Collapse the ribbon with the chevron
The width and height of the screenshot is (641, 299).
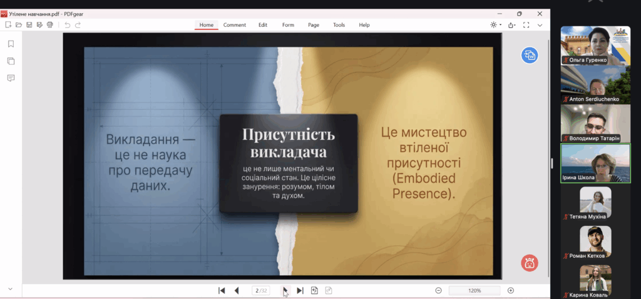[x=541, y=25]
